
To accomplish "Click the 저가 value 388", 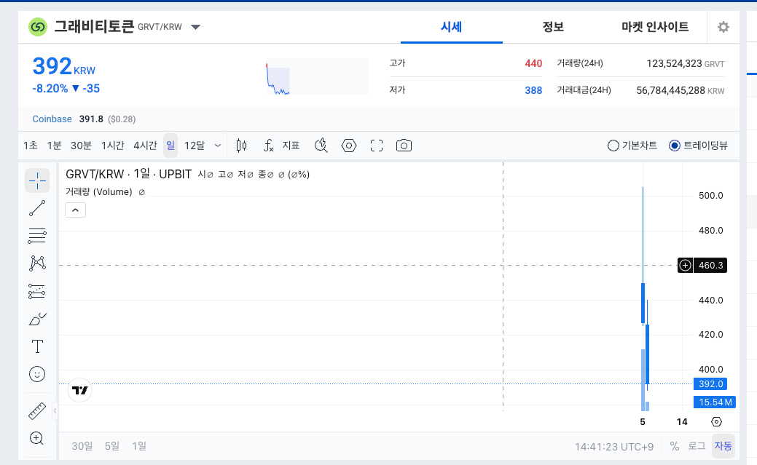I will point(533,91).
